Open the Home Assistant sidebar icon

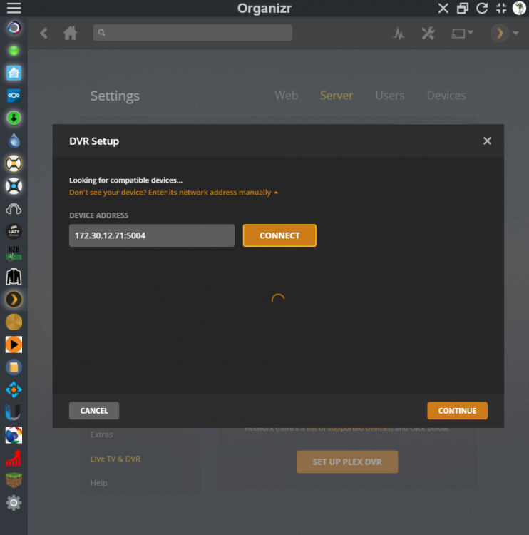[x=14, y=73]
